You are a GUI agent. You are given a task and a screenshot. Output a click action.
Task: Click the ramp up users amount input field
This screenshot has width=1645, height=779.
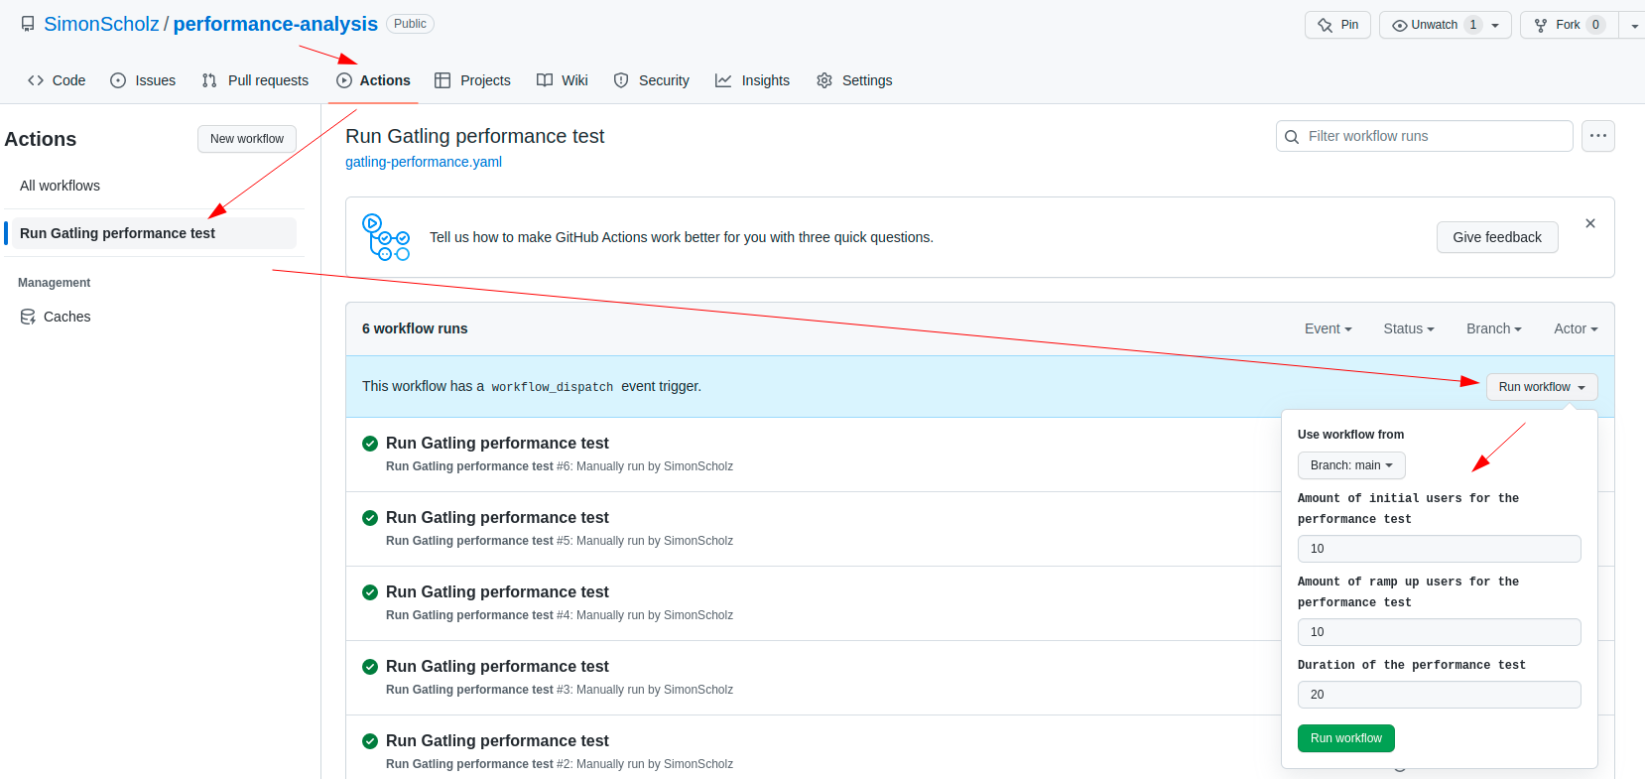tap(1439, 632)
